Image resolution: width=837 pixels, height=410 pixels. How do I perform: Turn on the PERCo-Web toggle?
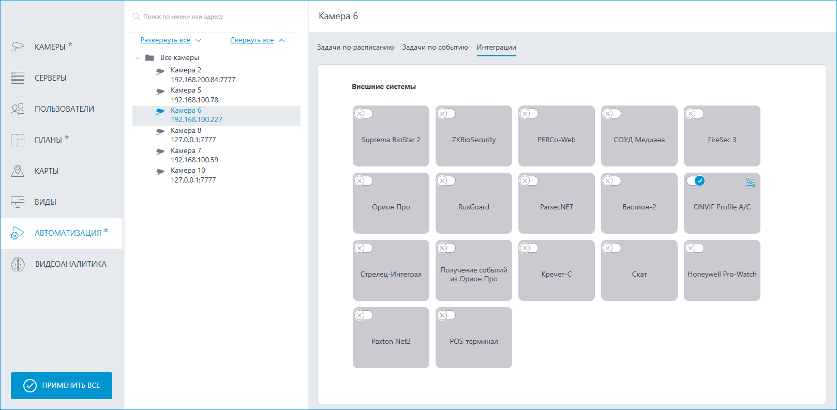[x=529, y=113]
